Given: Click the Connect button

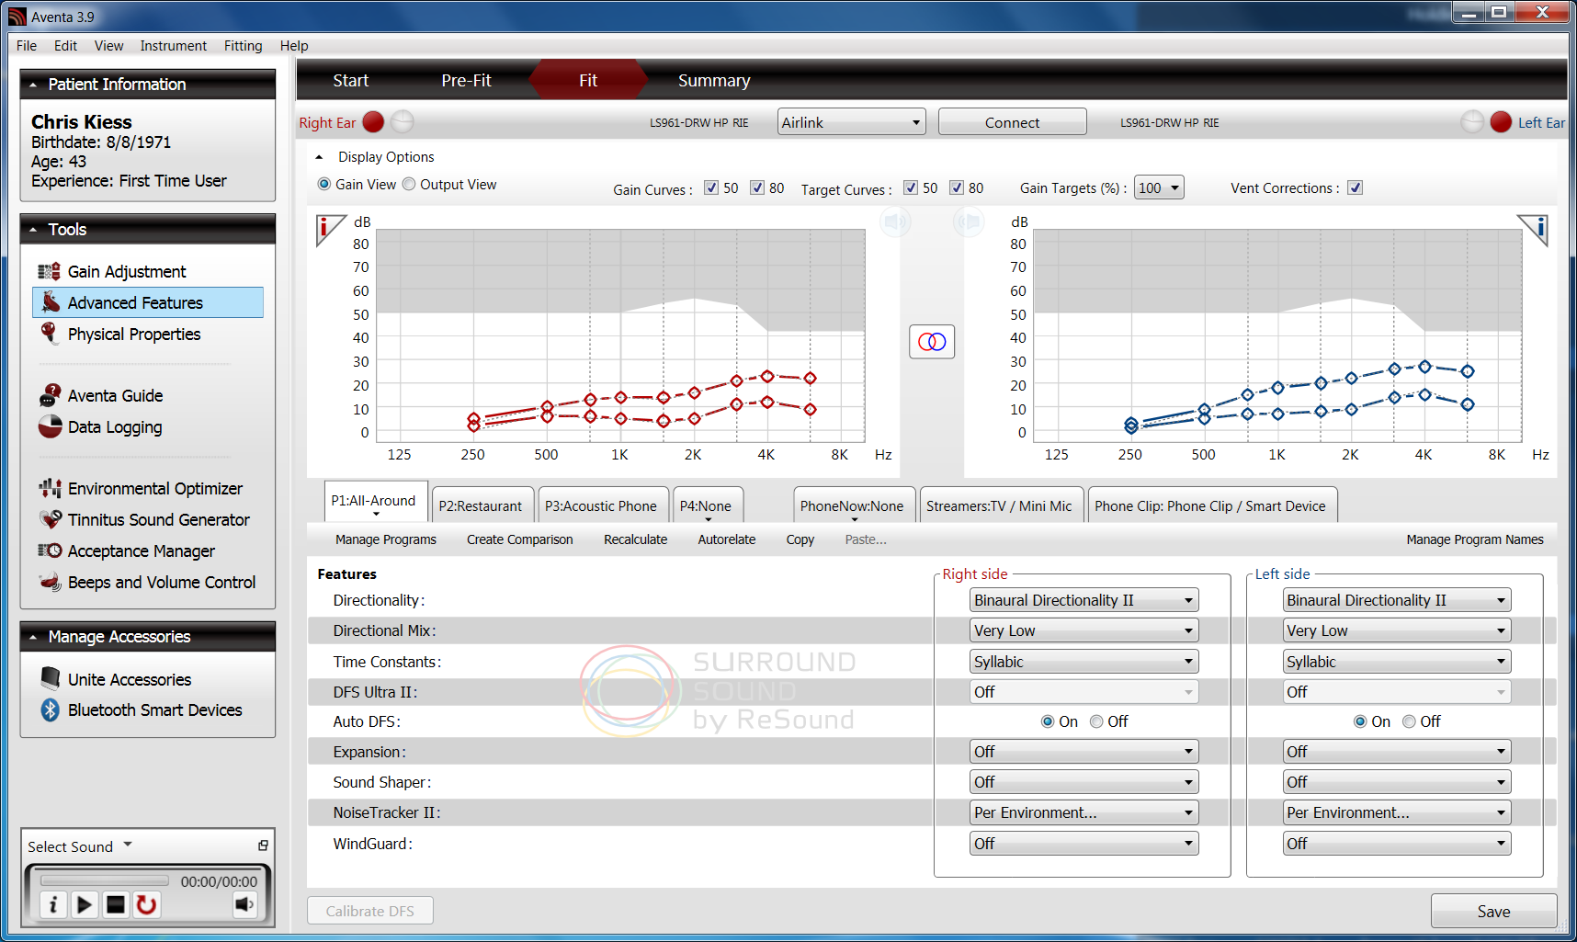Looking at the screenshot, I should 1012,122.
